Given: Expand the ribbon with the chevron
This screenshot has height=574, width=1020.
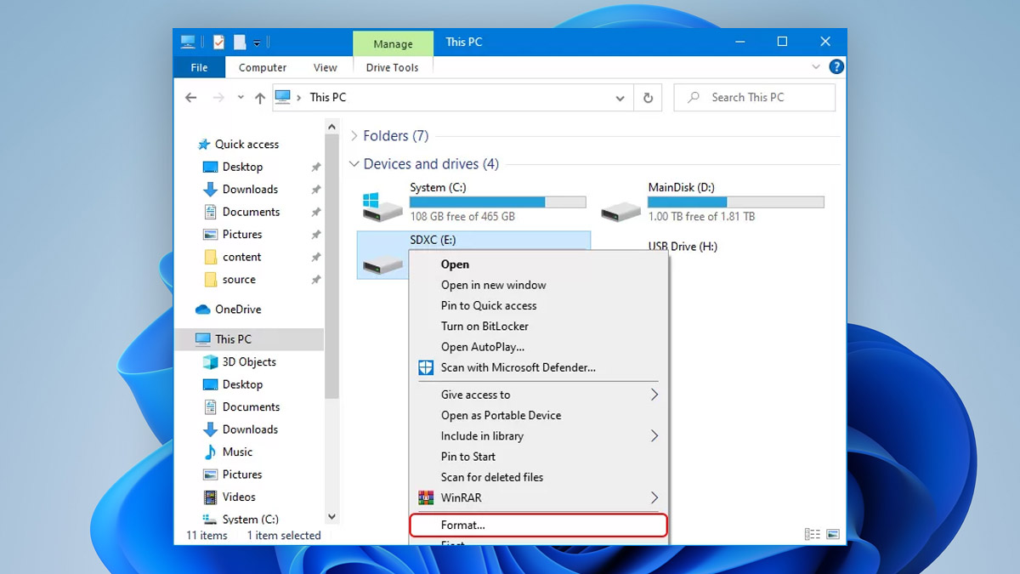Looking at the screenshot, I should click(816, 66).
